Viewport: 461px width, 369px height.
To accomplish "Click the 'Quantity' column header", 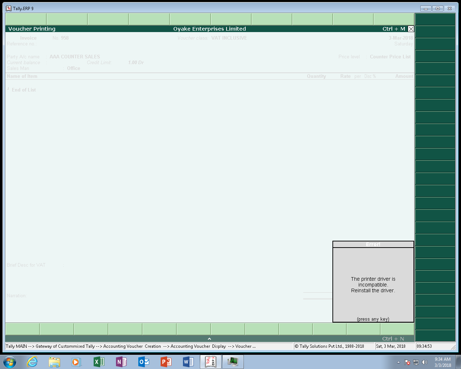I will (316, 76).
